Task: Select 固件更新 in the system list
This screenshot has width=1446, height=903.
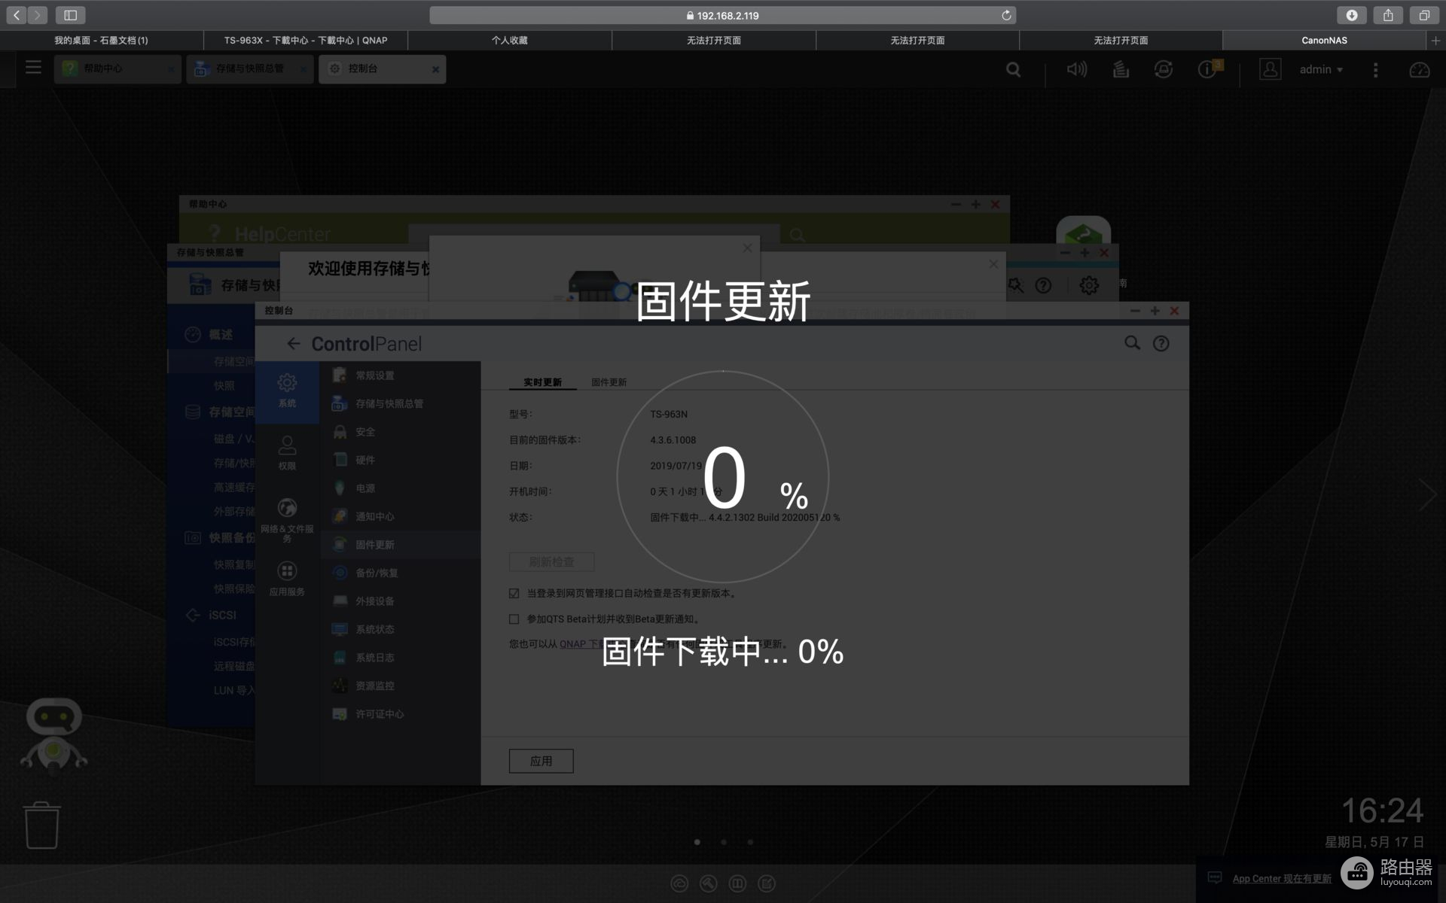Action: click(x=400, y=545)
